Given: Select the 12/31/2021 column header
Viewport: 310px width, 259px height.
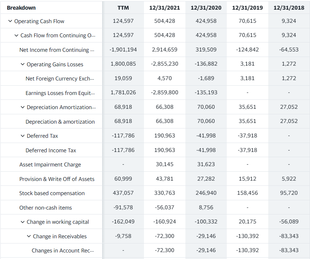Looking at the screenshot, I should point(164,7).
